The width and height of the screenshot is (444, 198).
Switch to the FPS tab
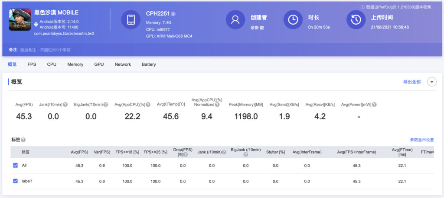[x=32, y=64]
